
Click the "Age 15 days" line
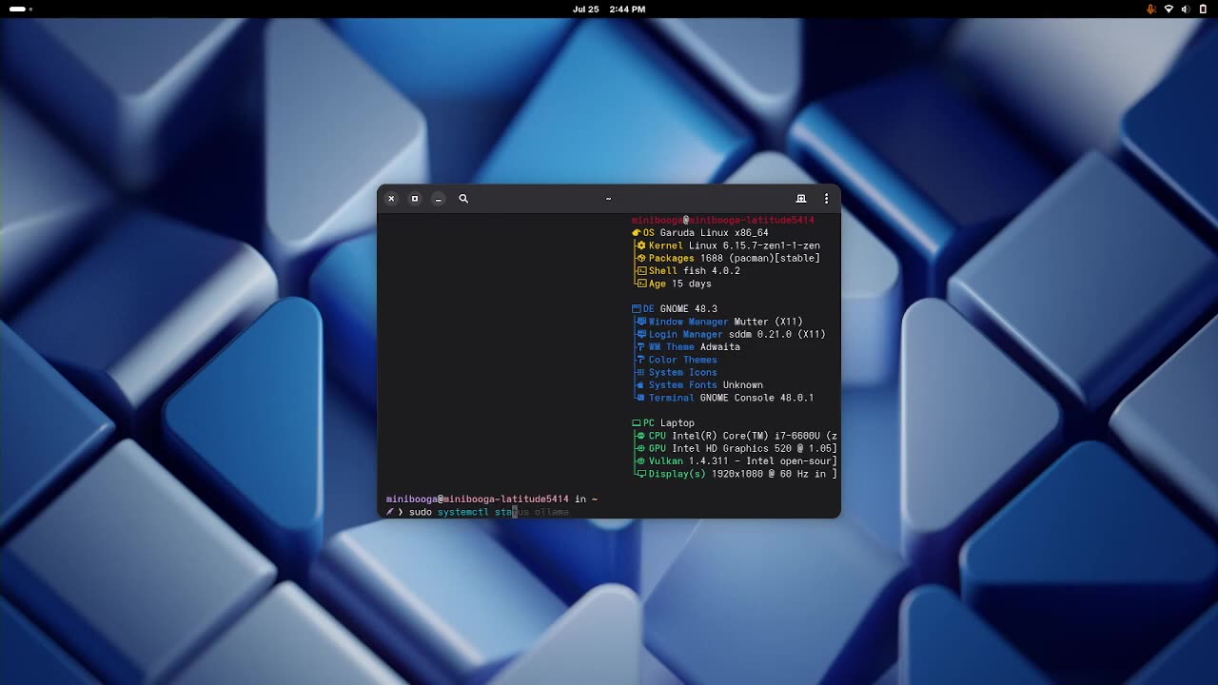pyautogui.click(x=675, y=284)
